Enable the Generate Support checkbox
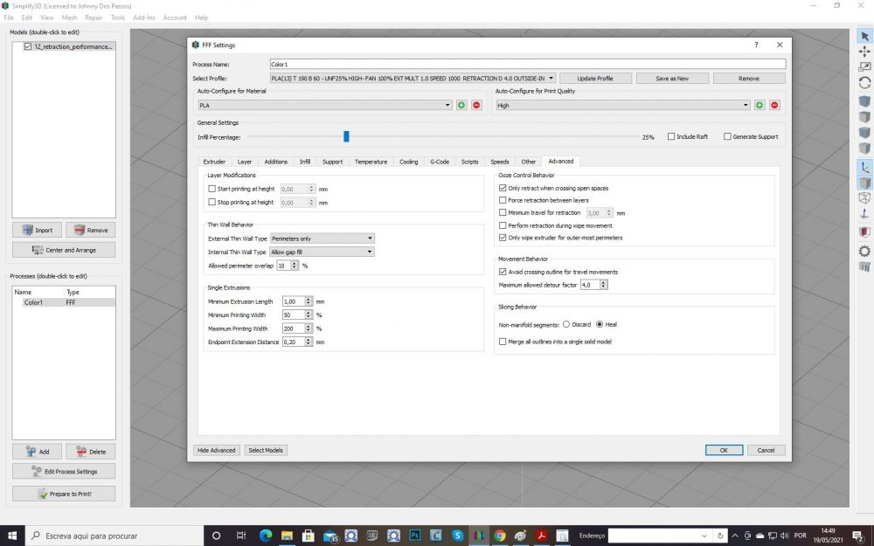 [727, 136]
